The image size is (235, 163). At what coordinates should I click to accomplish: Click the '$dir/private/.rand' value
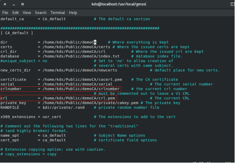coord(64,108)
